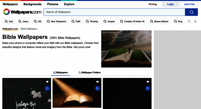The image size is (201, 109).
Task: Search the Old tag
Action: tap(38, 21)
